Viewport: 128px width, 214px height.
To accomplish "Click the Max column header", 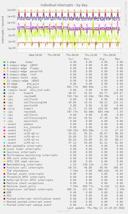I will point(118,59).
